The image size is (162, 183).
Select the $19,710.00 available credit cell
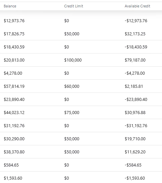(x=135, y=139)
